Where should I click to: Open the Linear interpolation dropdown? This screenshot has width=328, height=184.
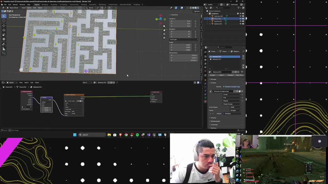pos(232,94)
